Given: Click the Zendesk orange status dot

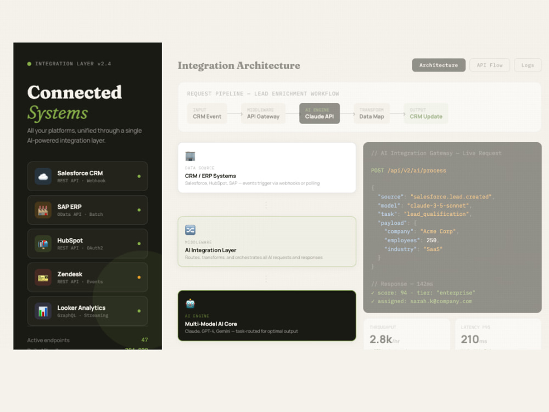Looking at the screenshot, I should coord(139,277).
